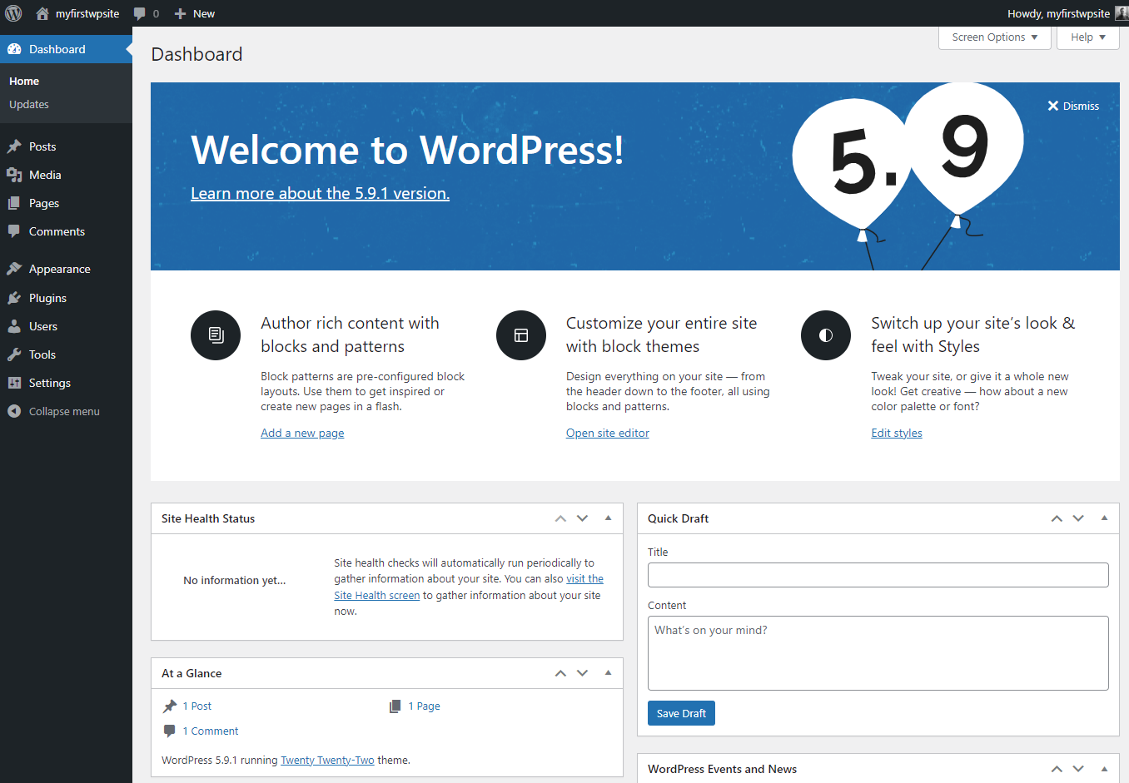The image size is (1129, 783).
Task: Open the Screen Options dropdown
Action: pyautogui.click(x=993, y=37)
